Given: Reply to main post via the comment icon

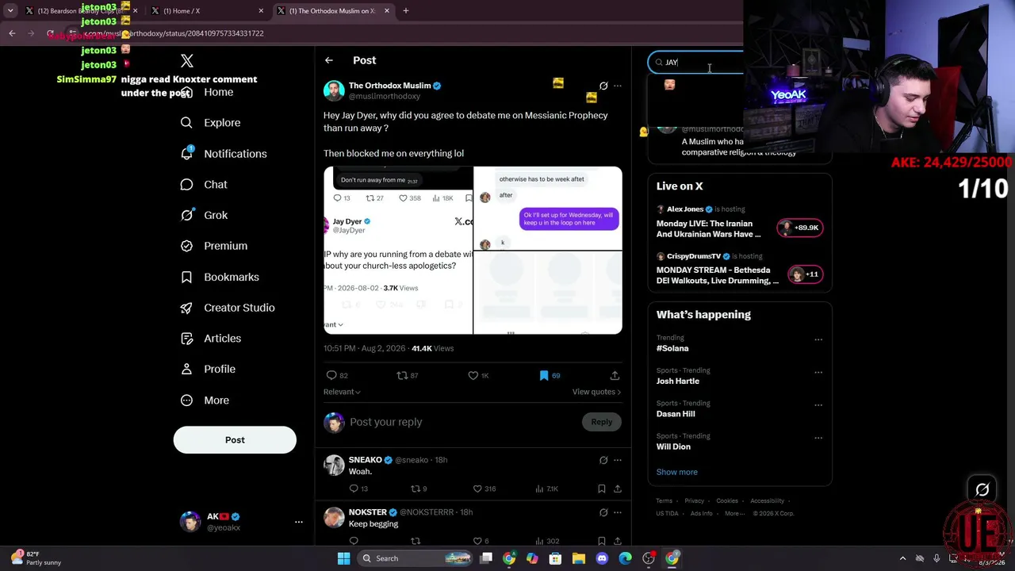Looking at the screenshot, I should (x=331, y=375).
